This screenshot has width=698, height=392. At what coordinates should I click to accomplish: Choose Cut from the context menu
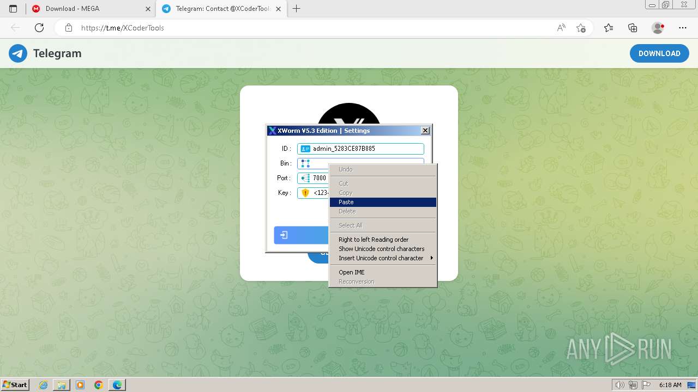click(x=383, y=183)
